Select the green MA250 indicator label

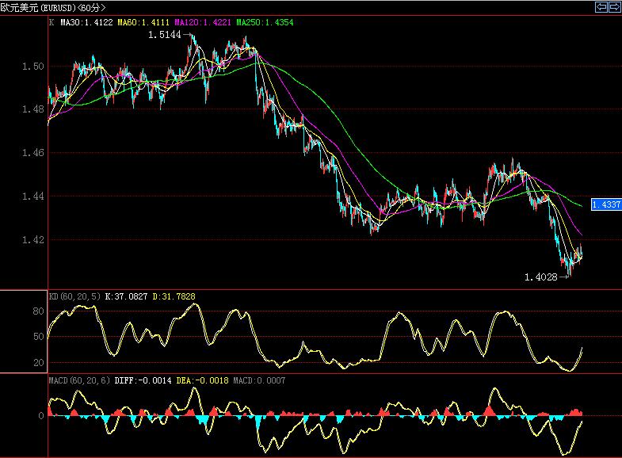265,23
